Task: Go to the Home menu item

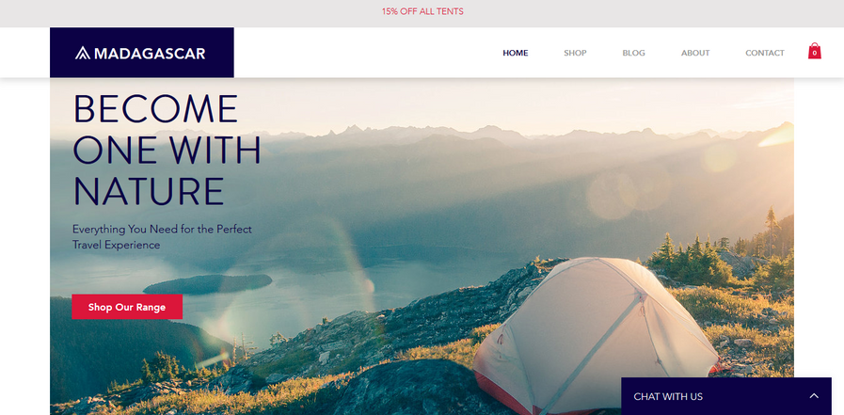Action: click(515, 53)
